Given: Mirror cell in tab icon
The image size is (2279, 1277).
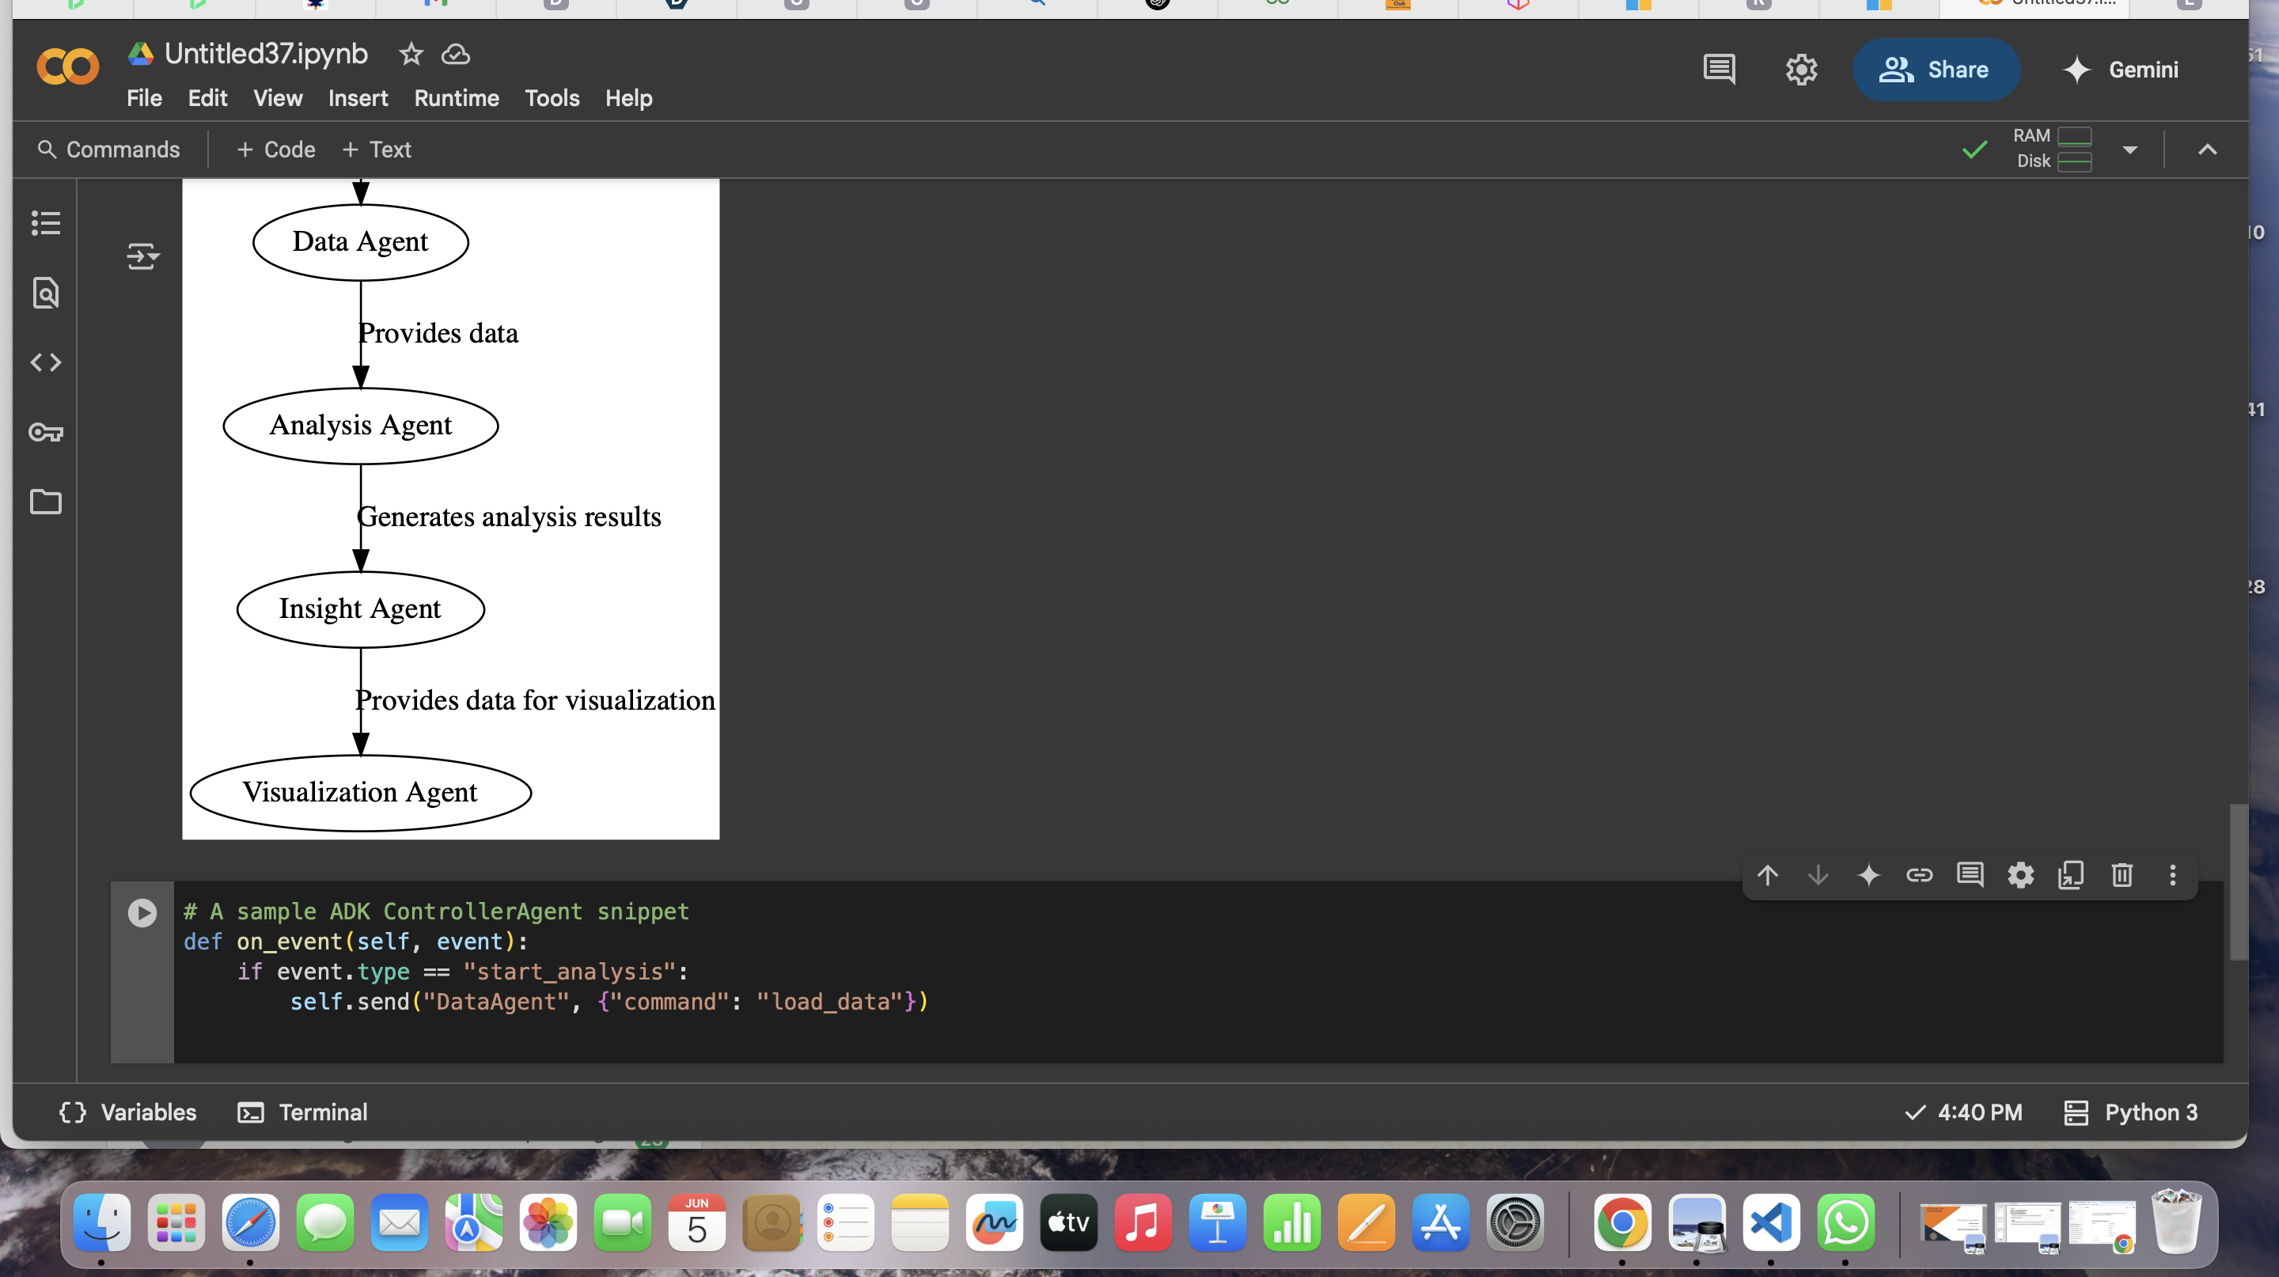Looking at the screenshot, I should click(x=2071, y=874).
